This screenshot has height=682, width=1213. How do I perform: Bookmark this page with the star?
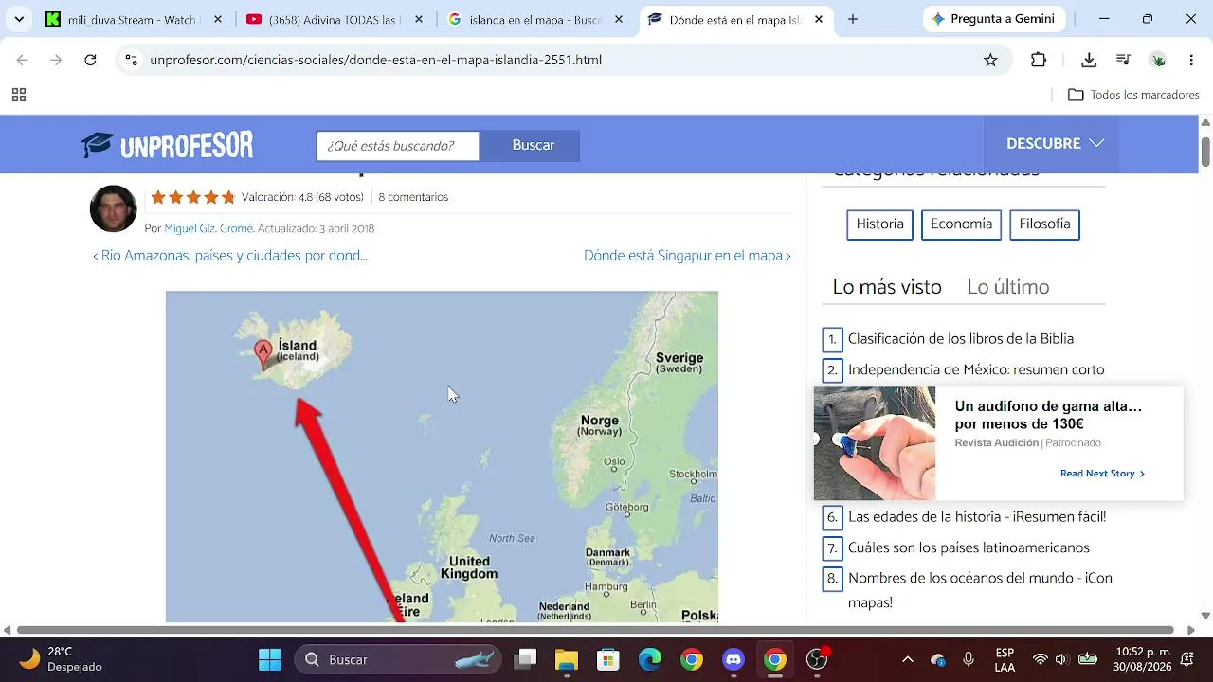[990, 60]
